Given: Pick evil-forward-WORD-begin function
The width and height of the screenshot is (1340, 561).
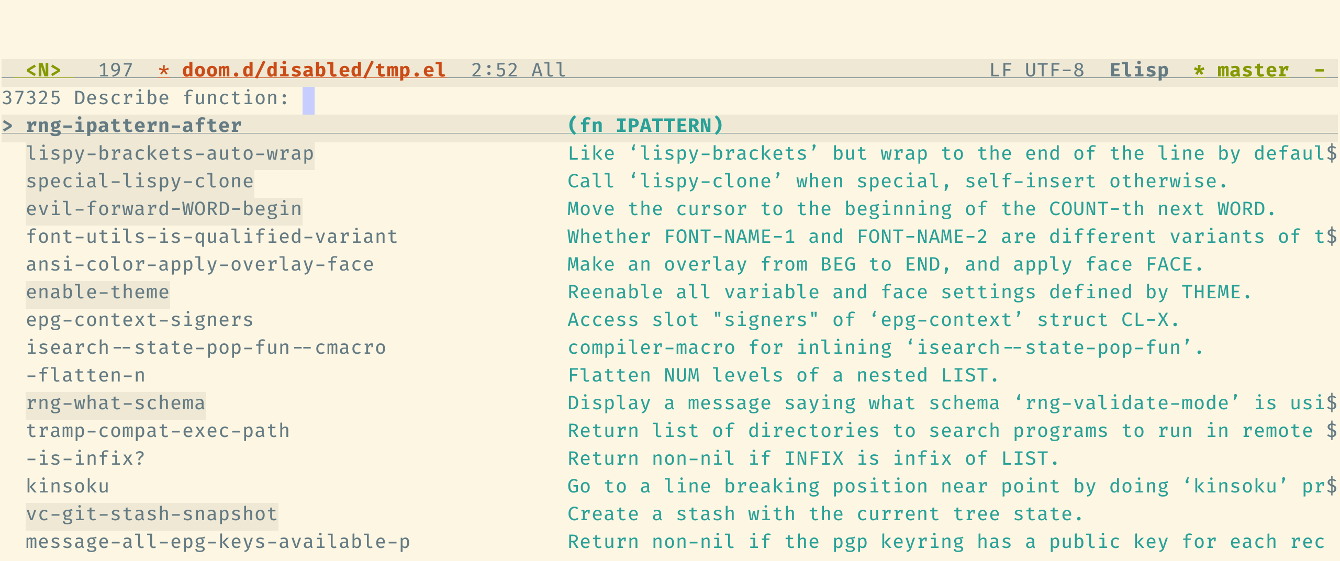Looking at the screenshot, I should coord(164,209).
